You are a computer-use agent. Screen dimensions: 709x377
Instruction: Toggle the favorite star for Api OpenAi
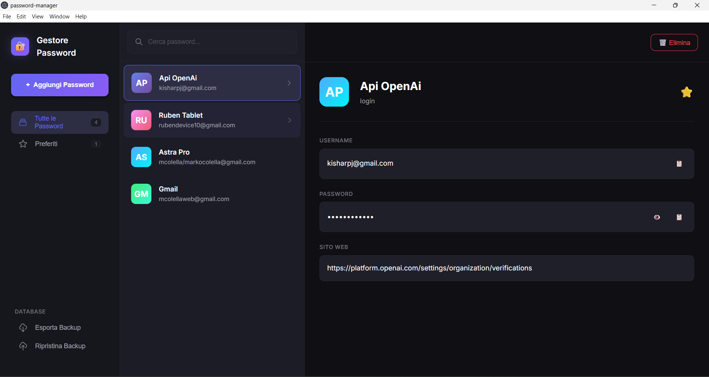pos(687,92)
